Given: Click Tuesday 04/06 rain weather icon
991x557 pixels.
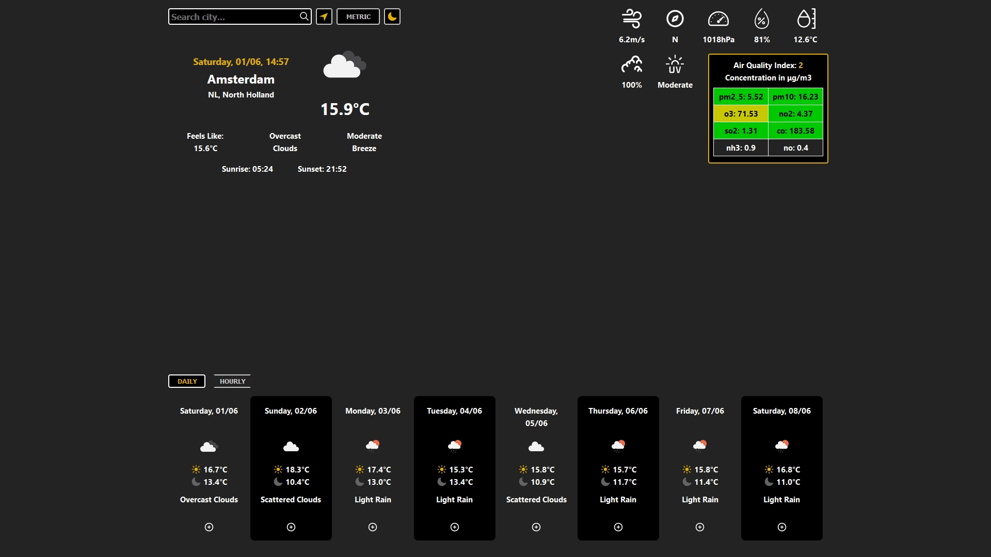Looking at the screenshot, I should pyautogui.click(x=455, y=446).
